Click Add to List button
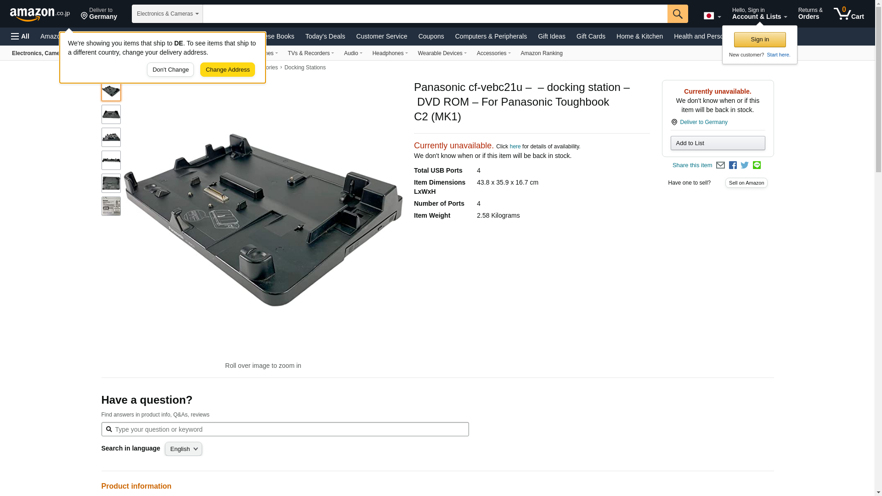 718,143
